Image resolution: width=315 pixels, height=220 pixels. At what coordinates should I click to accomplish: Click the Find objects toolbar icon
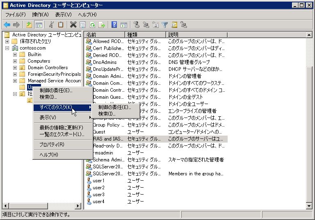[x=174, y=25]
